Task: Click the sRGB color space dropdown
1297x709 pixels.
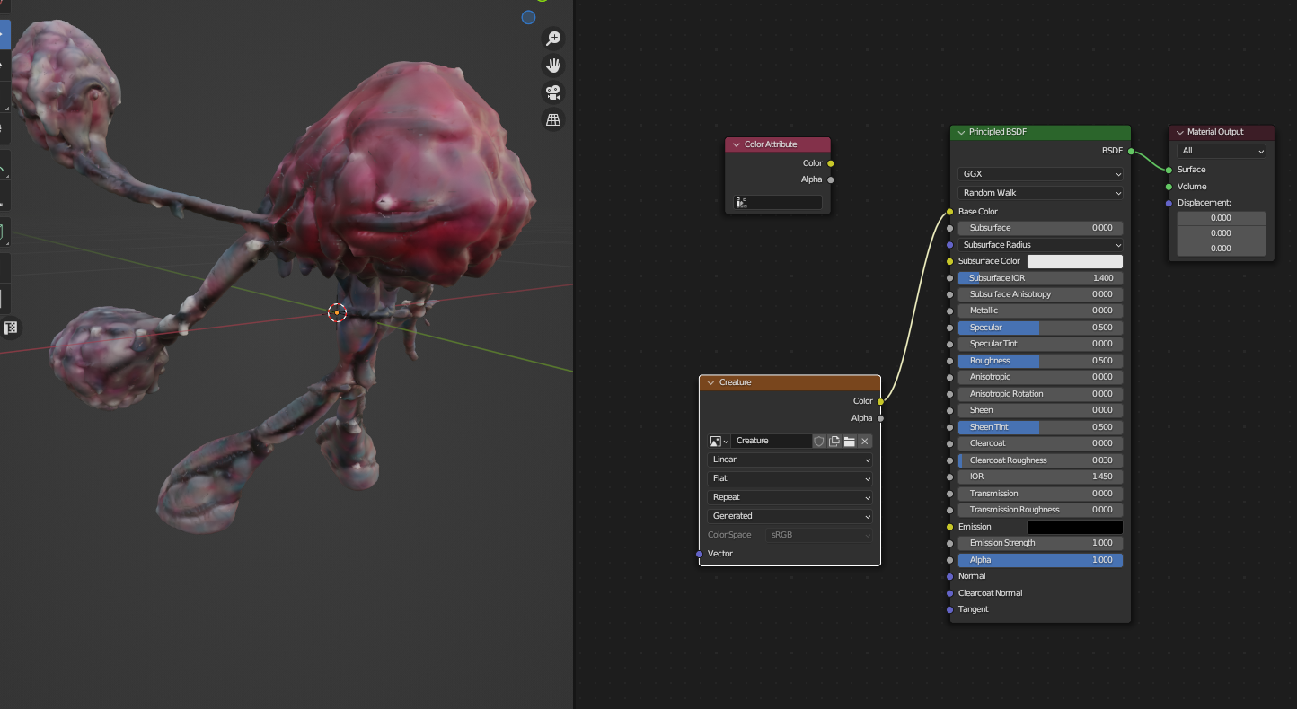Action: point(818,535)
